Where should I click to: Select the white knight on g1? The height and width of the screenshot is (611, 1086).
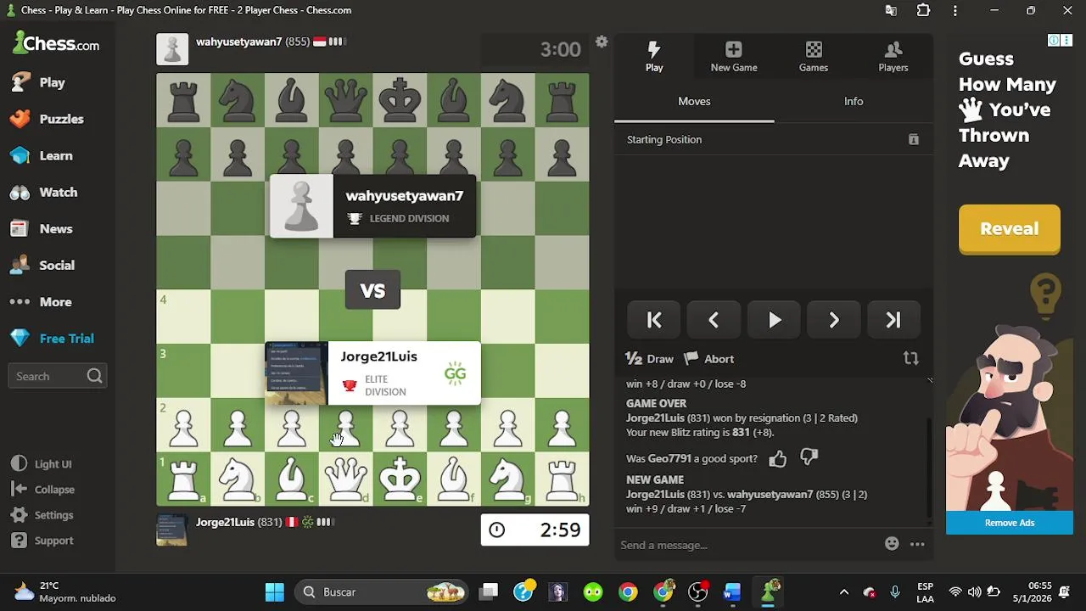pyautogui.click(x=508, y=479)
